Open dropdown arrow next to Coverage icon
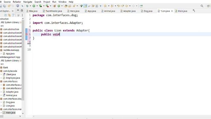The image size is (211, 119). pos(44,6)
